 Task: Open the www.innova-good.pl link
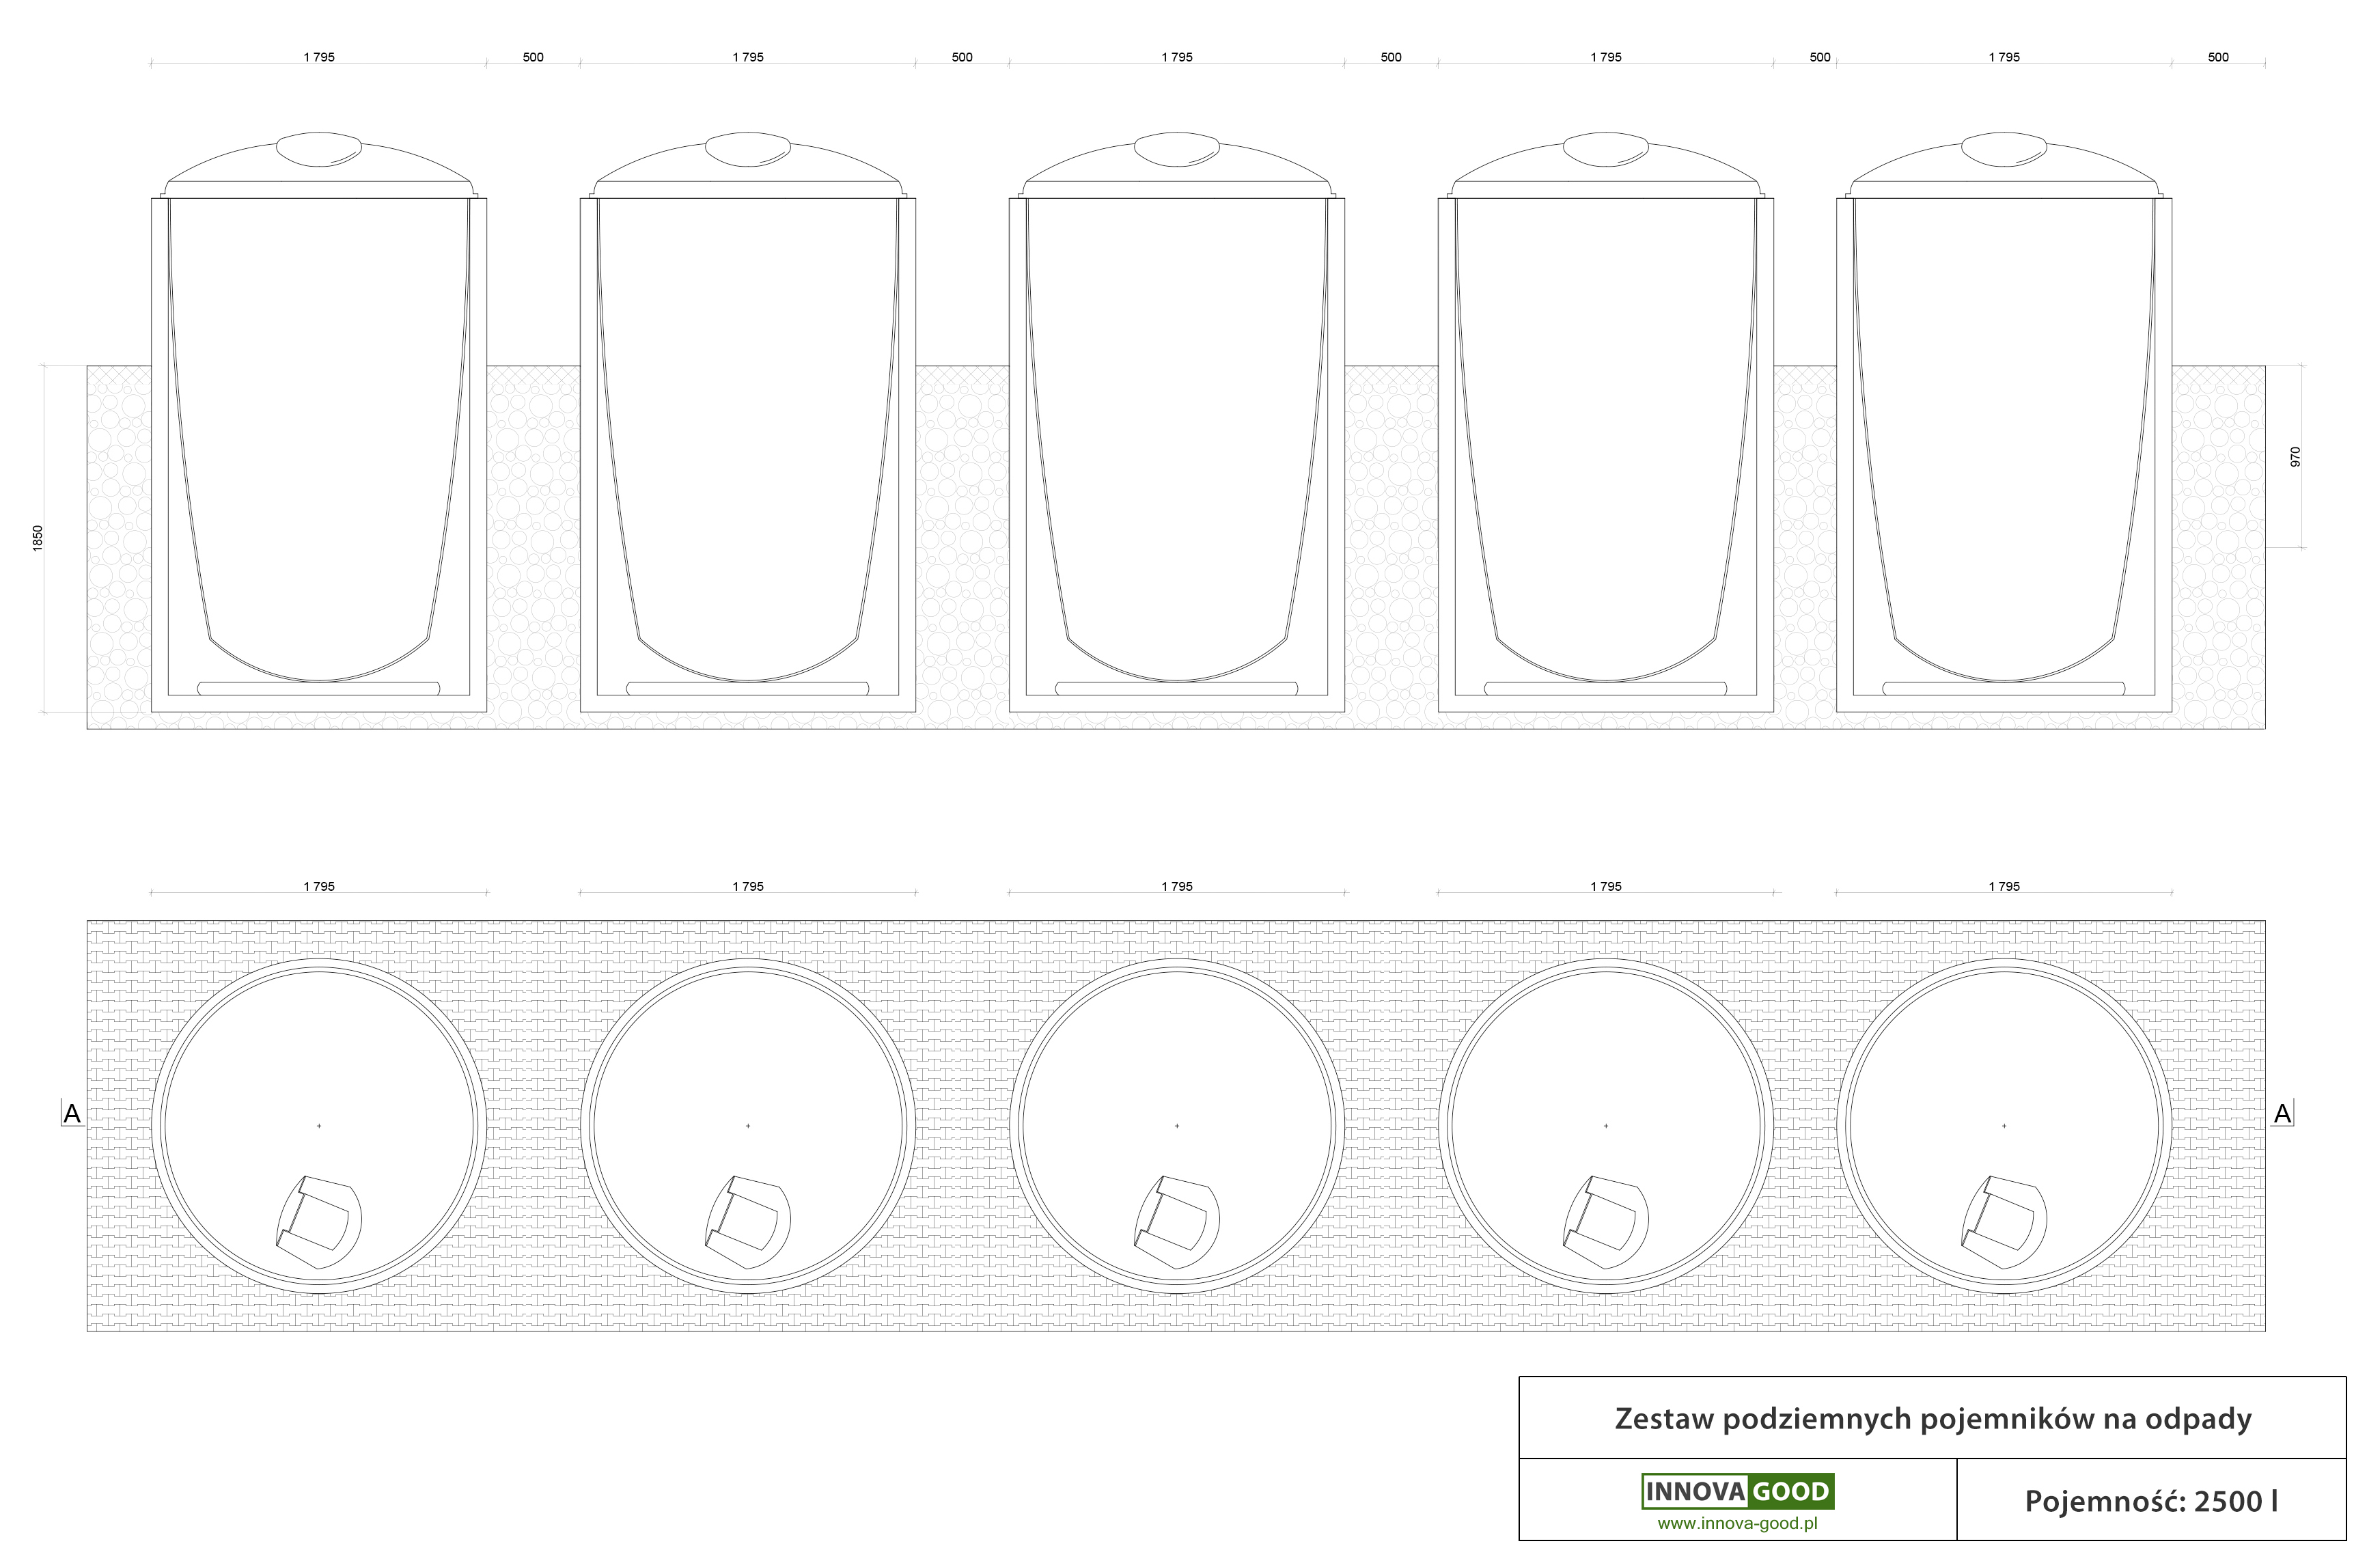point(1737,1523)
